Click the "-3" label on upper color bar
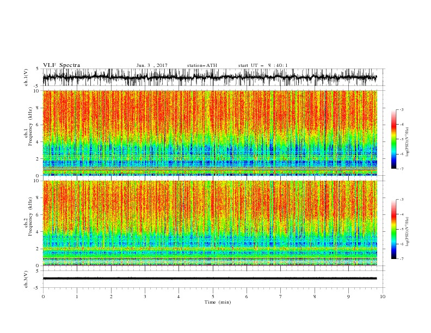Image resolution: width=431 pixels, height=333 pixels. click(x=402, y=110)
